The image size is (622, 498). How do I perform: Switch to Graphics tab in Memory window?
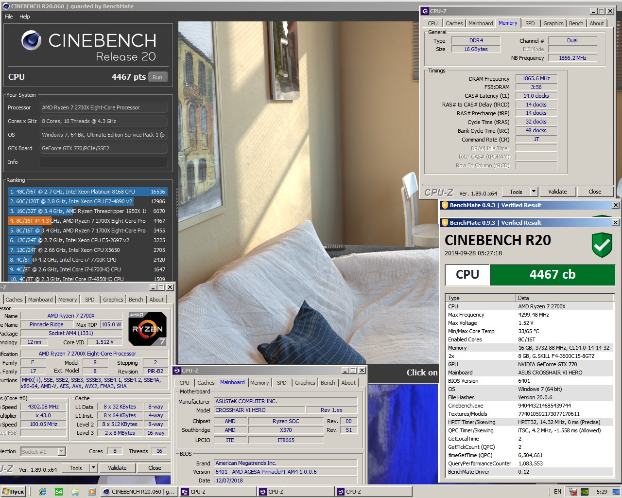tap(553, 23)
